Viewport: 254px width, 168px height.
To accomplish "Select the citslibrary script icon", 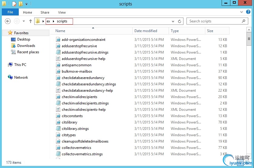I will coord(58,122).
